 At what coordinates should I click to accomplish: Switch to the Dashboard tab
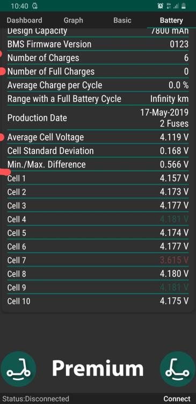(x=24, y=20)
